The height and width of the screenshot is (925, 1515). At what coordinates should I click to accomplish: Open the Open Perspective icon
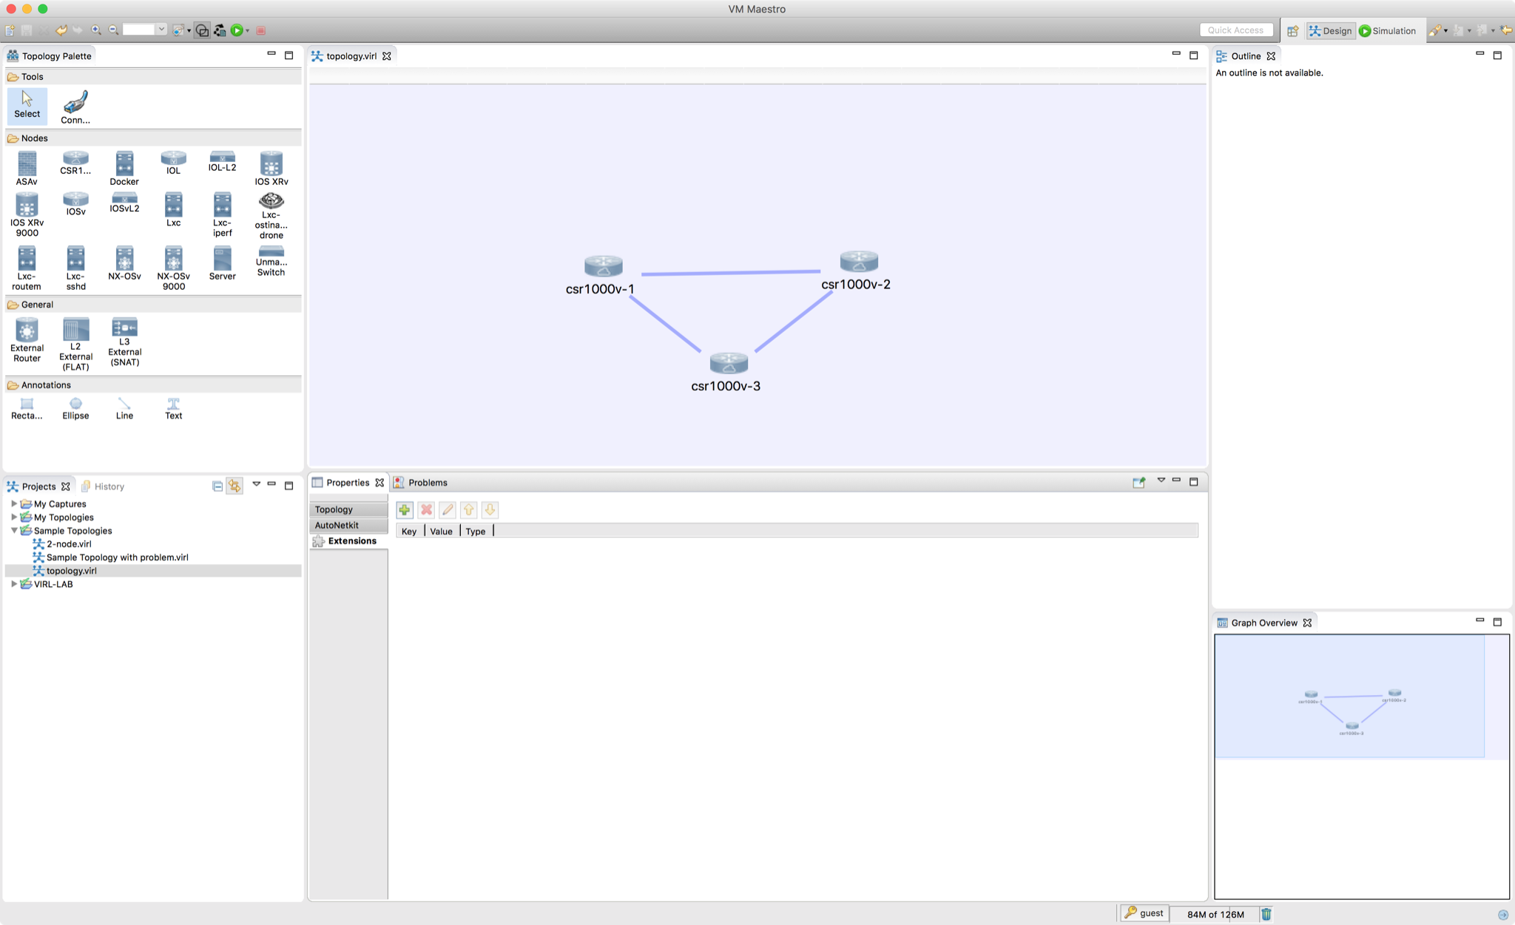click(1292, 30)
